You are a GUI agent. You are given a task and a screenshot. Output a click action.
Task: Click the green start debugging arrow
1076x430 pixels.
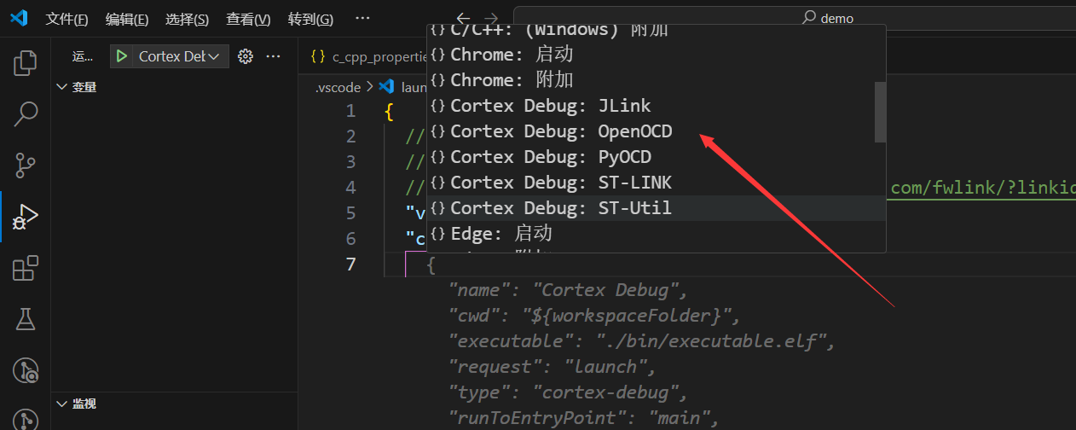[122, 56]
